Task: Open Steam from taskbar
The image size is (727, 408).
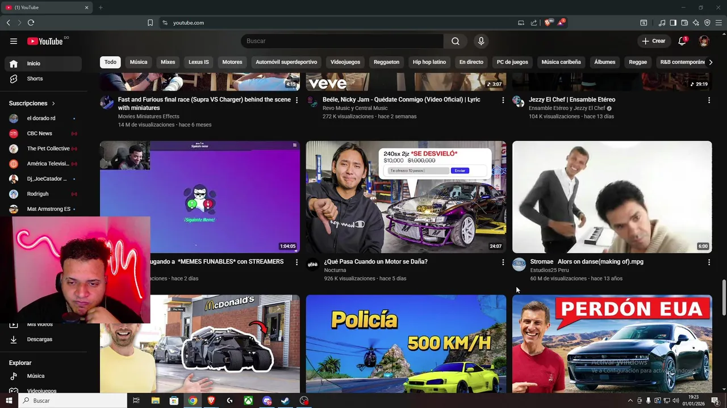Action: click(285, 401)
